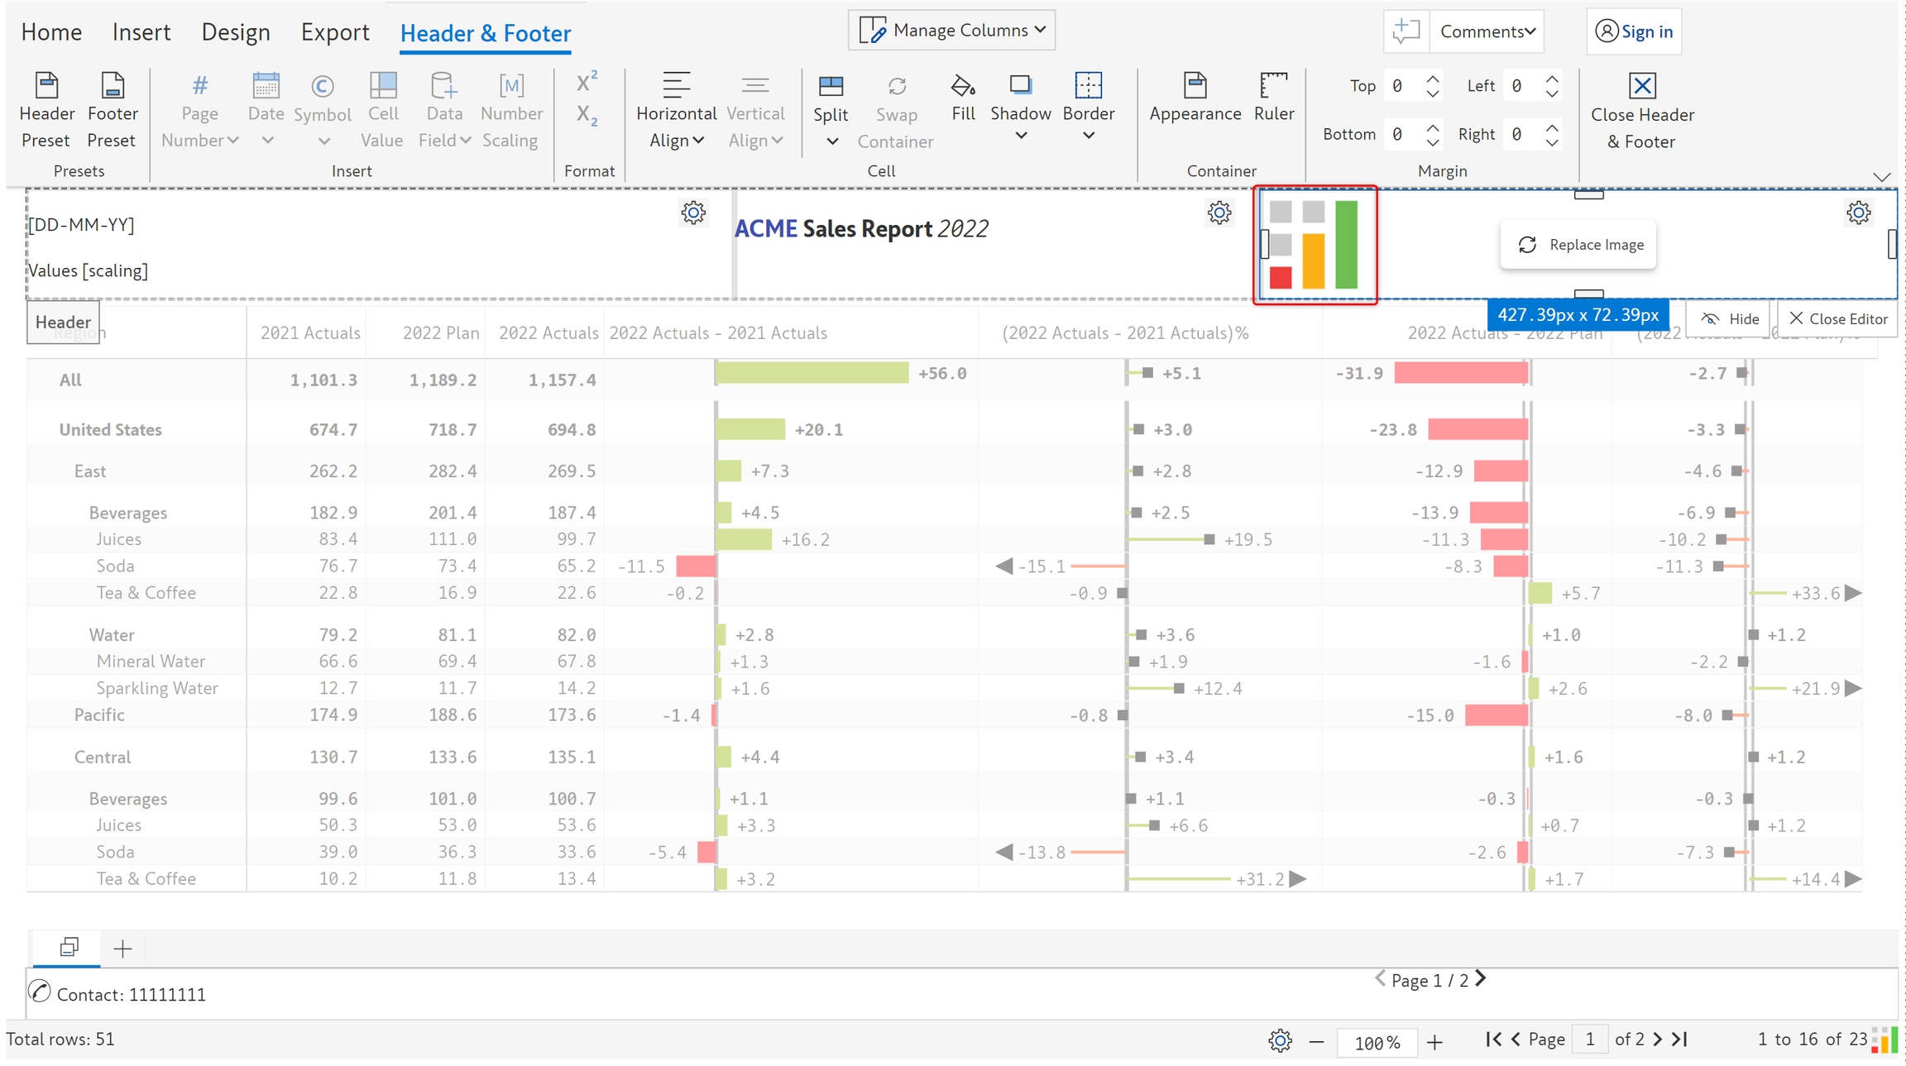Click the Replace Image button
1906x1066 pixels.
click(x=1579, y=245)
